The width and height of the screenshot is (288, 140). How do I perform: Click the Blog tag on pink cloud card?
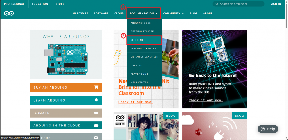coord(240,116)
